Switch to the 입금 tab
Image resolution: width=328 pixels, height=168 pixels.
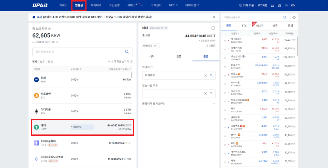tap(179, 56)
